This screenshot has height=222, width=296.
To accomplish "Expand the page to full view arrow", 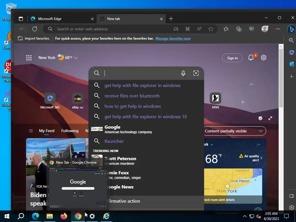I will click(x=270, y=118).
